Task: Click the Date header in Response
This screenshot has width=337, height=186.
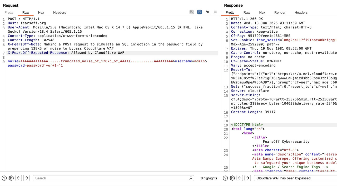Action: [x=268, y=23]
